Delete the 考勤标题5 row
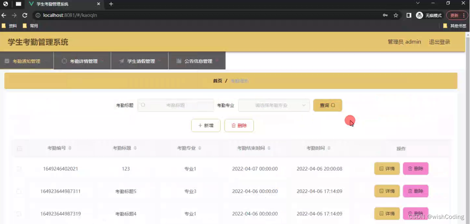This screenshot has width=470, height=224. pyautogui.click(x=416, y=191)
